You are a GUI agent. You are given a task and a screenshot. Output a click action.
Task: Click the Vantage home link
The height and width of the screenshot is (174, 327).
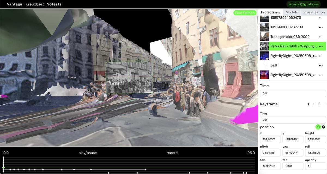coord(14,4)
